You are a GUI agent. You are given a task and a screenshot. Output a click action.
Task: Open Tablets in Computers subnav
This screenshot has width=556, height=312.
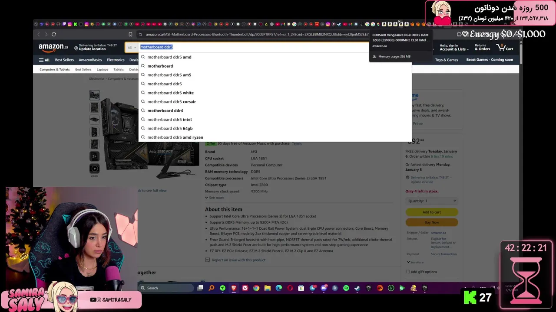coord(119,69)
